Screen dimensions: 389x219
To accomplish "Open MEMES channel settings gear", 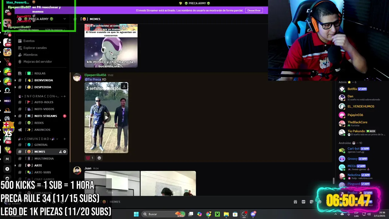I will [x=64, y=152].
